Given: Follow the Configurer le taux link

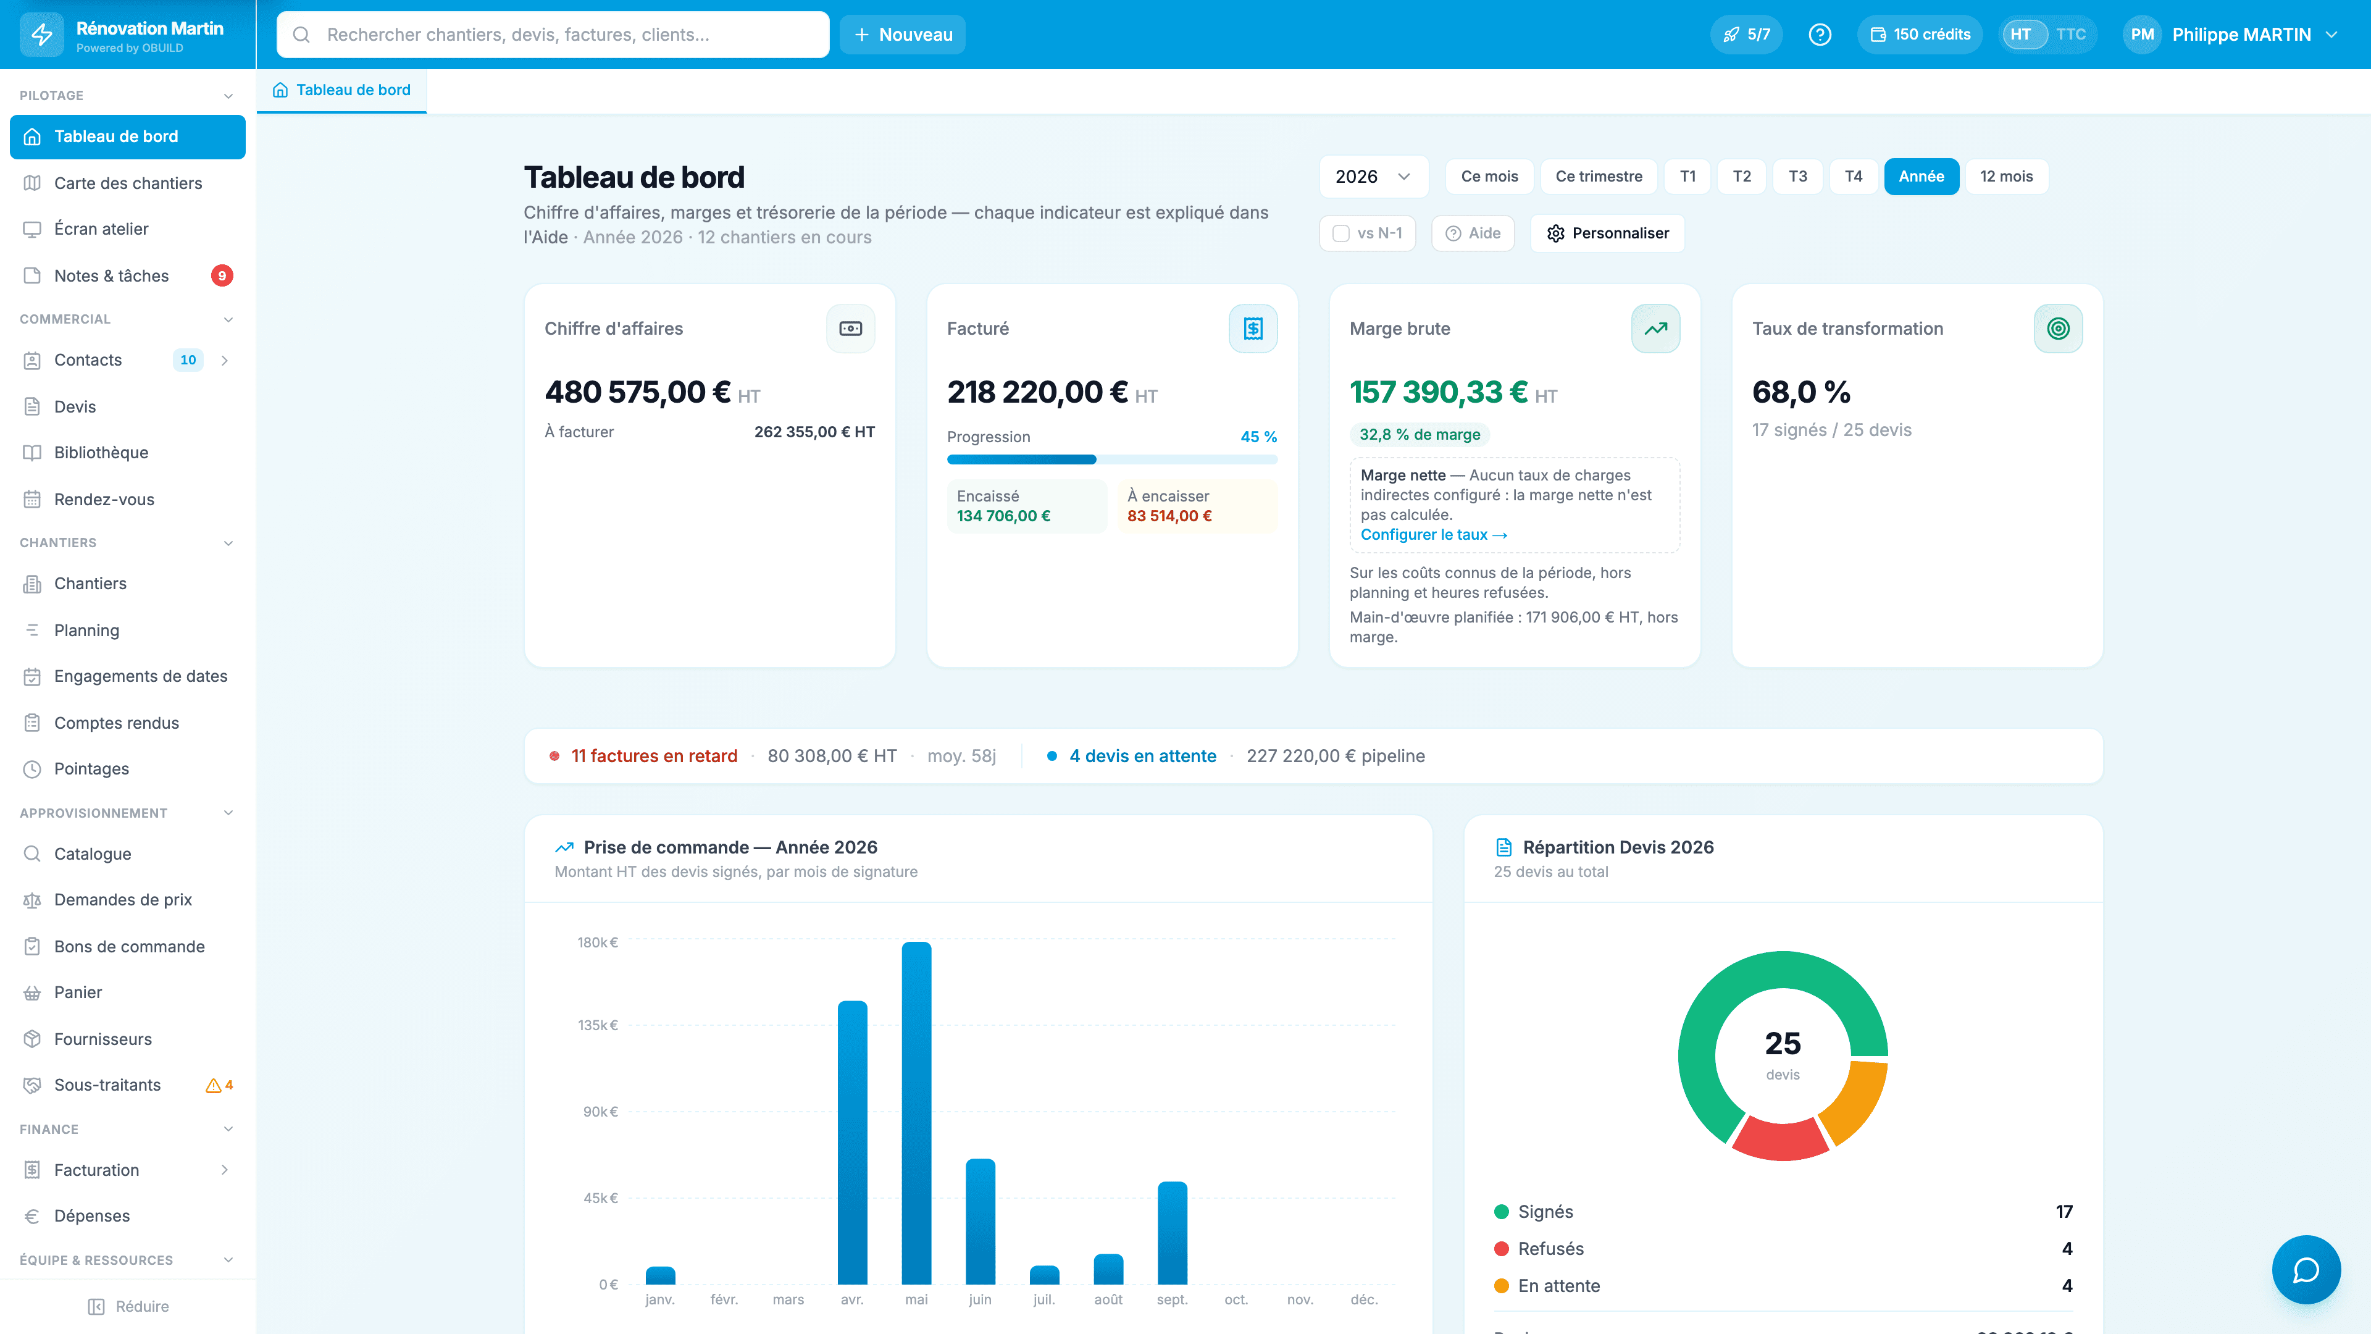Looking at the screenshot, I should 1433,535.
